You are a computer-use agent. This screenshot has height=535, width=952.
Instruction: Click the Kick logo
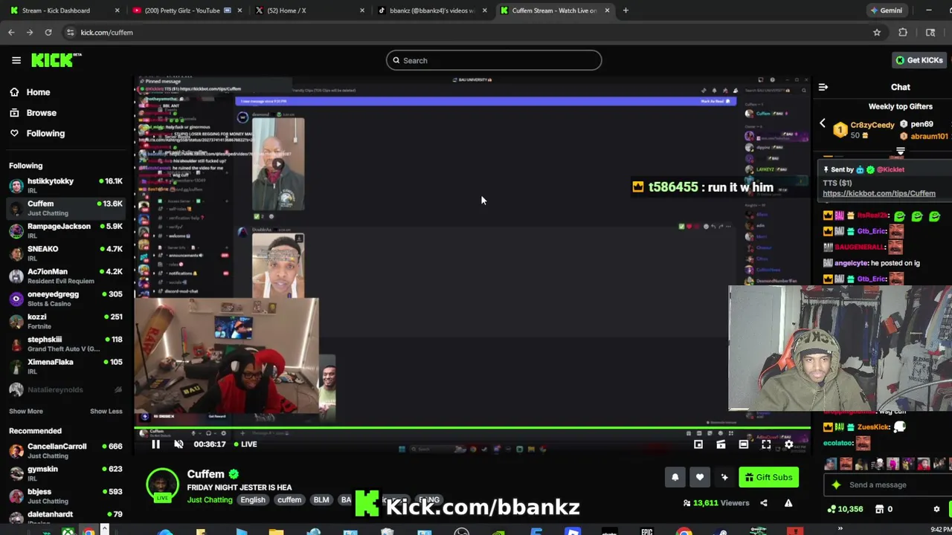pos(56,60)
